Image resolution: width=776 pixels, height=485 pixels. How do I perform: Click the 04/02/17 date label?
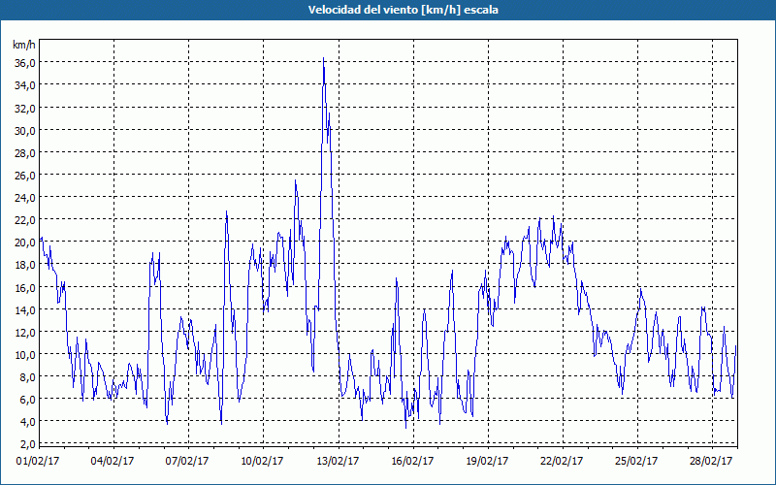113,462
